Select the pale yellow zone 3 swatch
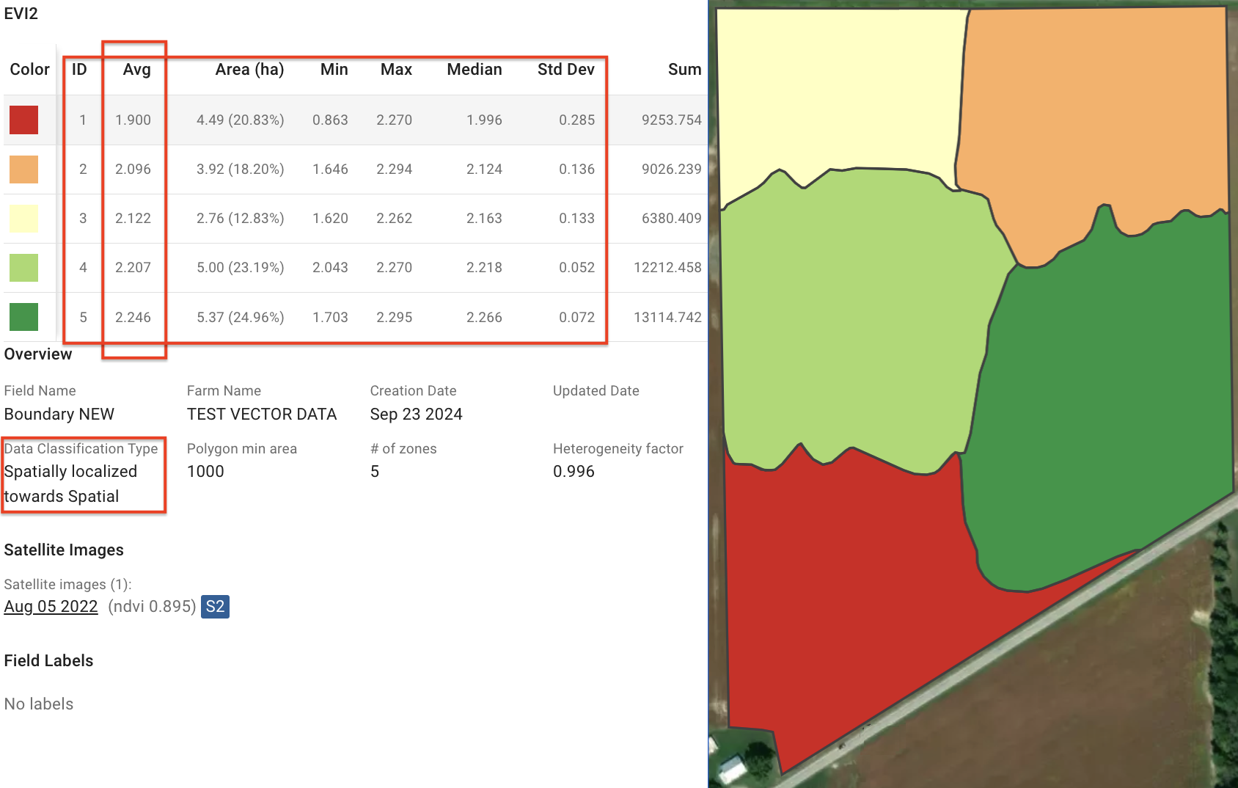The height and width of the screenshot is (788, 1238). point(23,218)
